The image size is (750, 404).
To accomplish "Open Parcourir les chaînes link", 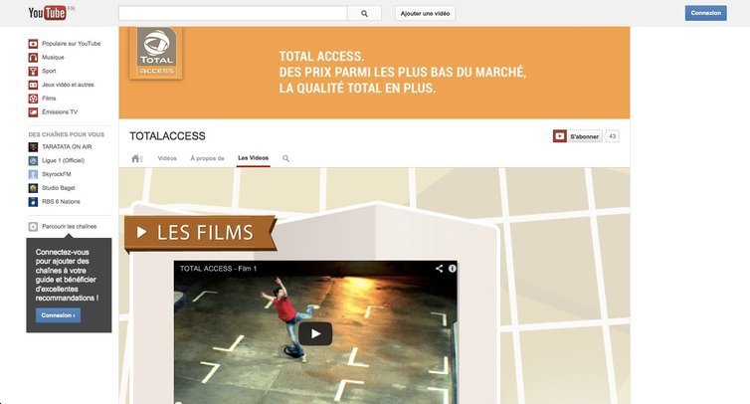I will pyautogui.click(x=69, y=227).
